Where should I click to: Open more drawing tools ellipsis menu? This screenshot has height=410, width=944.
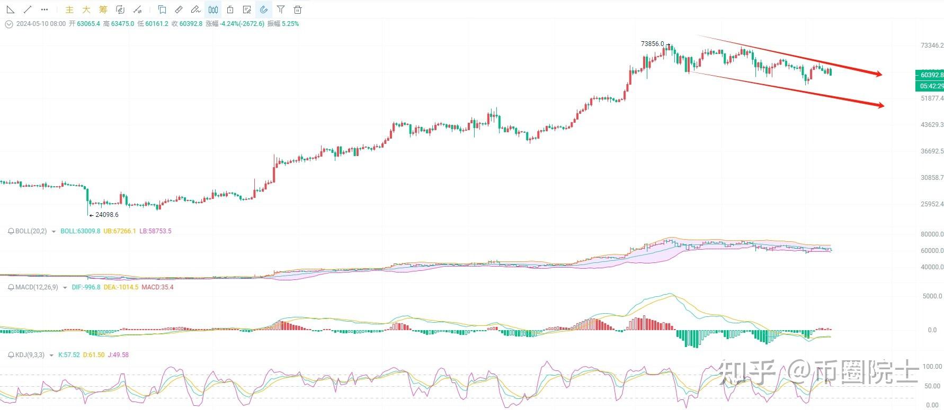tap(44, 10)
